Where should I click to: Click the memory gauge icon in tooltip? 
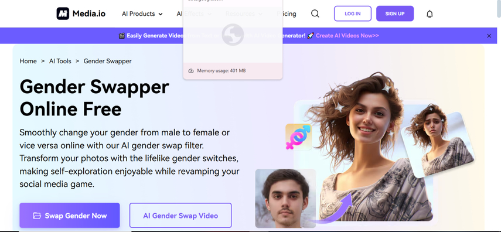191,71
